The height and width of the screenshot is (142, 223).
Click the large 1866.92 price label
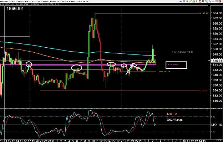pyautogui.click(x=15, y=9)
